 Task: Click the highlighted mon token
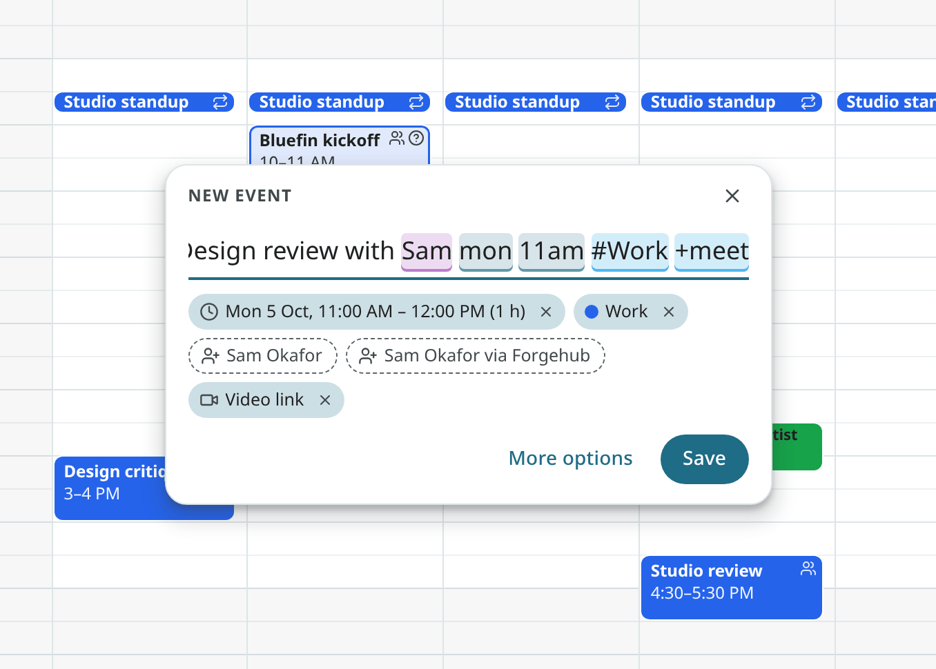(486, 252)
